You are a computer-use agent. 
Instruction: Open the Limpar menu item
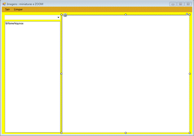tap(18, 9)
